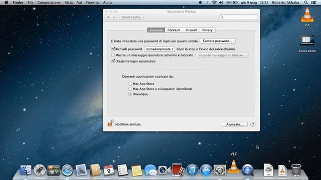The height and width of the screenshot is (180, 321).
Task: Open the Vista menu
Action: (x=69, y=2)
